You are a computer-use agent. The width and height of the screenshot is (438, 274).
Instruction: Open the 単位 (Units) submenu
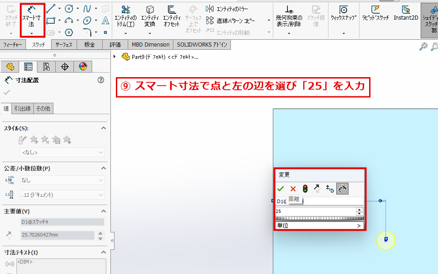[319, 225]
